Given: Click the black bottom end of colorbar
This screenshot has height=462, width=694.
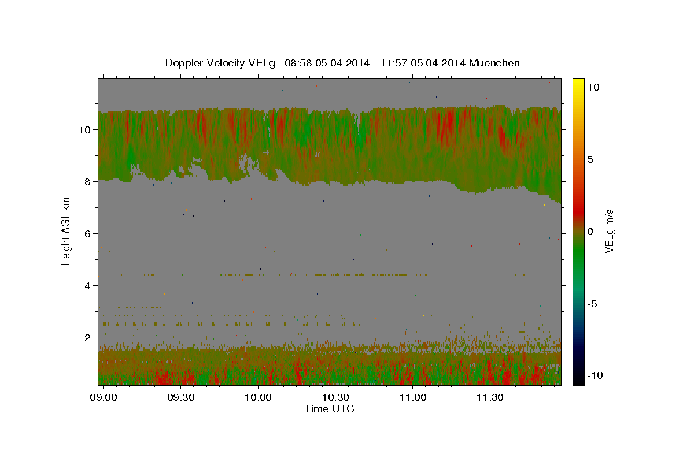Looking at the screenshot, I should (578, 378).
